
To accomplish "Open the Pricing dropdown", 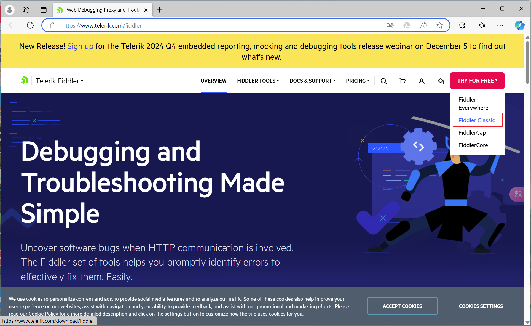I will coord(357,81).
